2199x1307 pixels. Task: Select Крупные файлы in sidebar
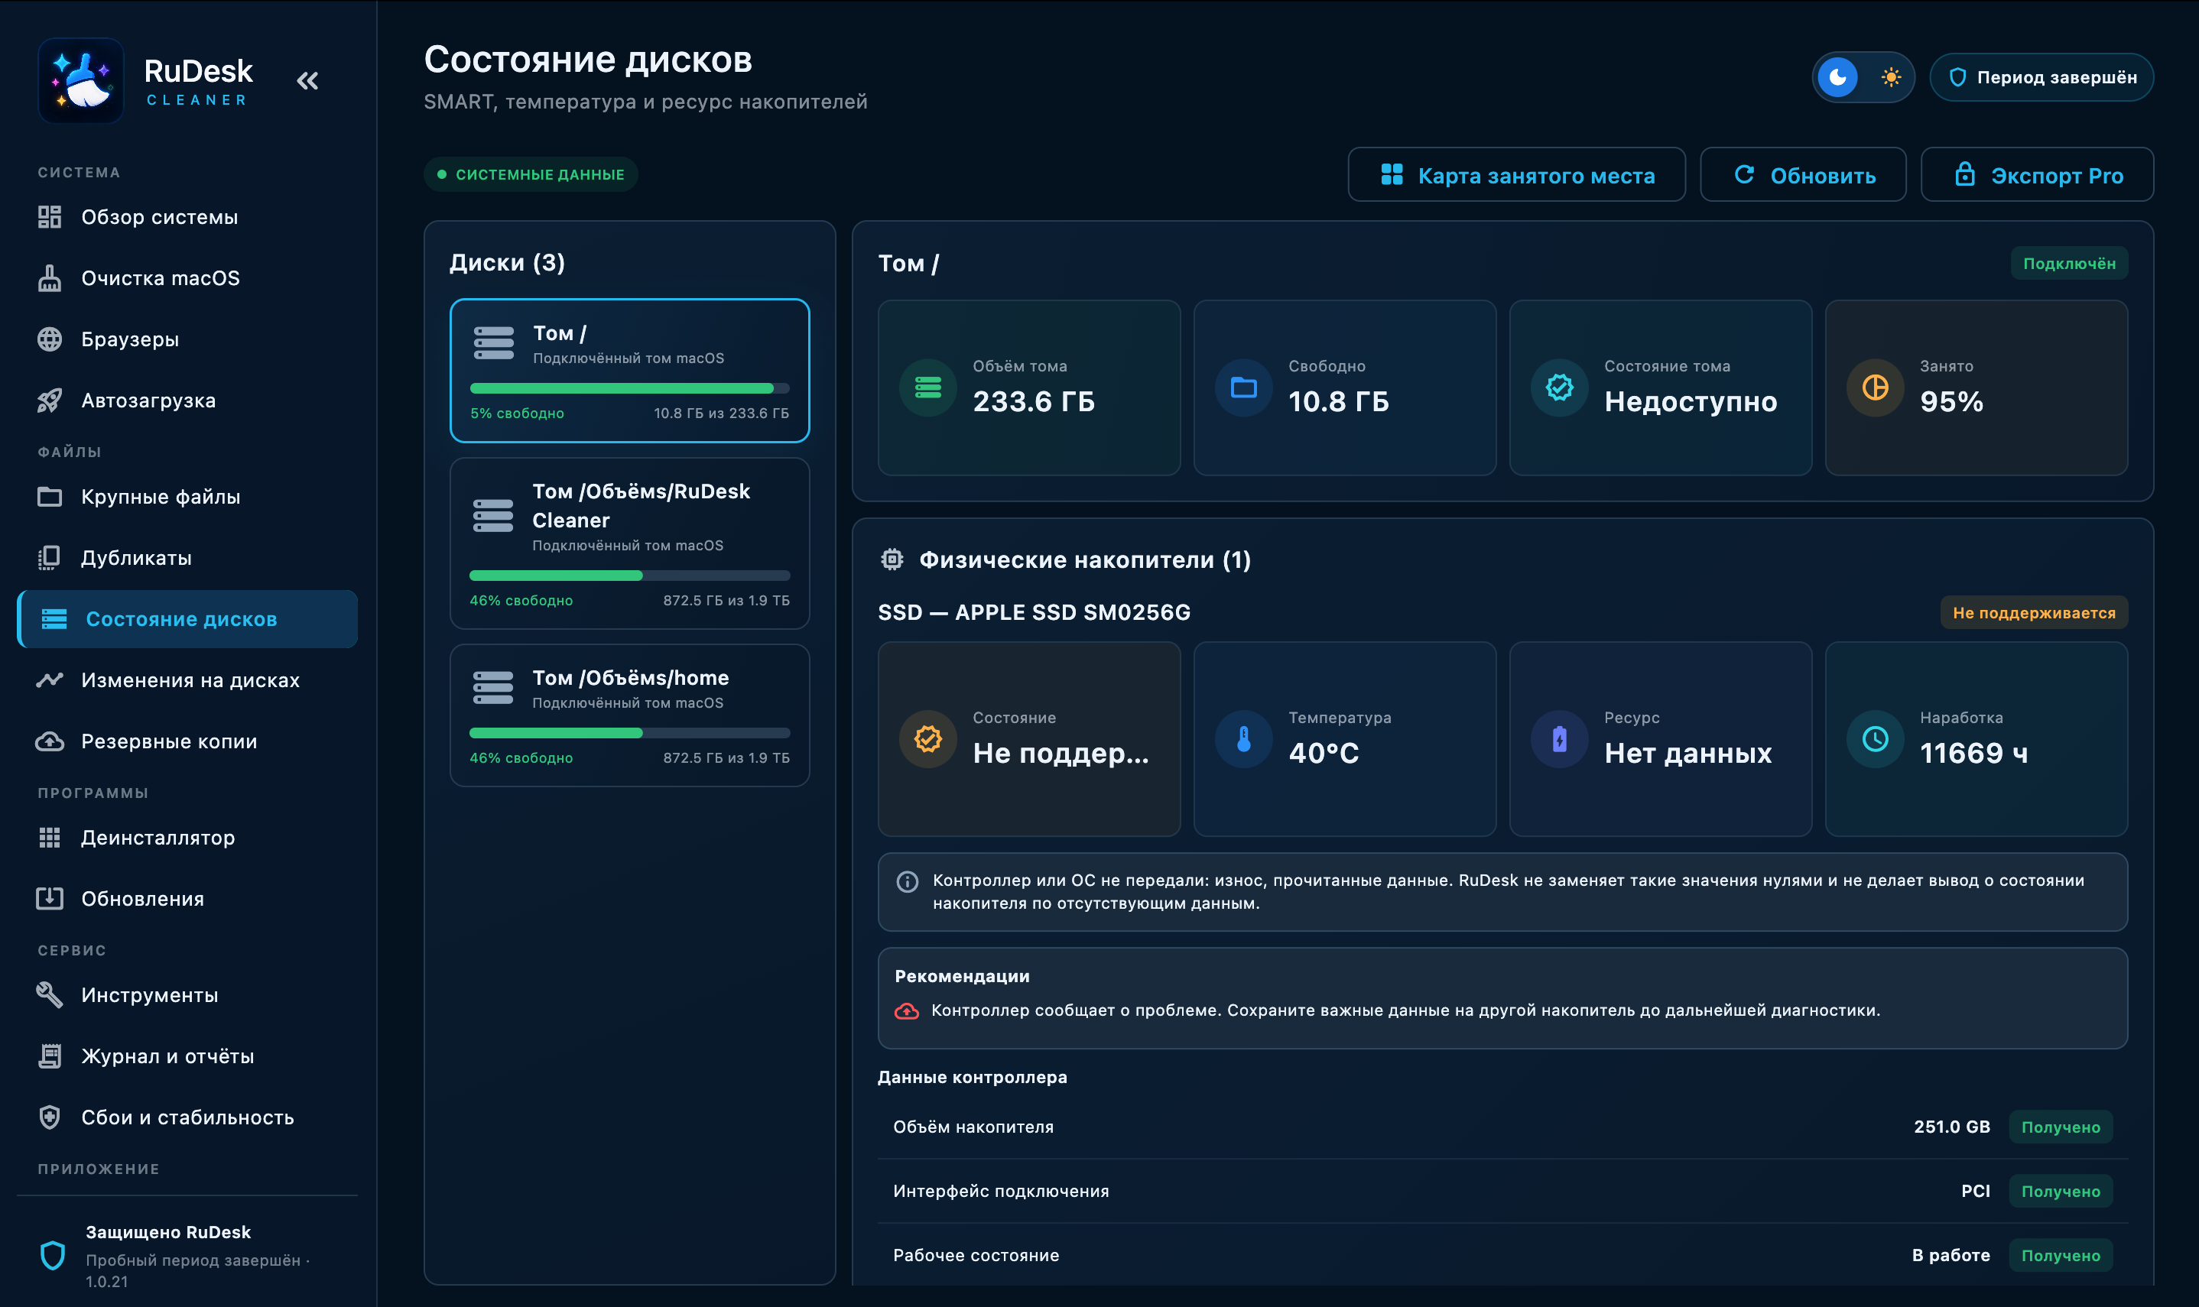[187, 497]
